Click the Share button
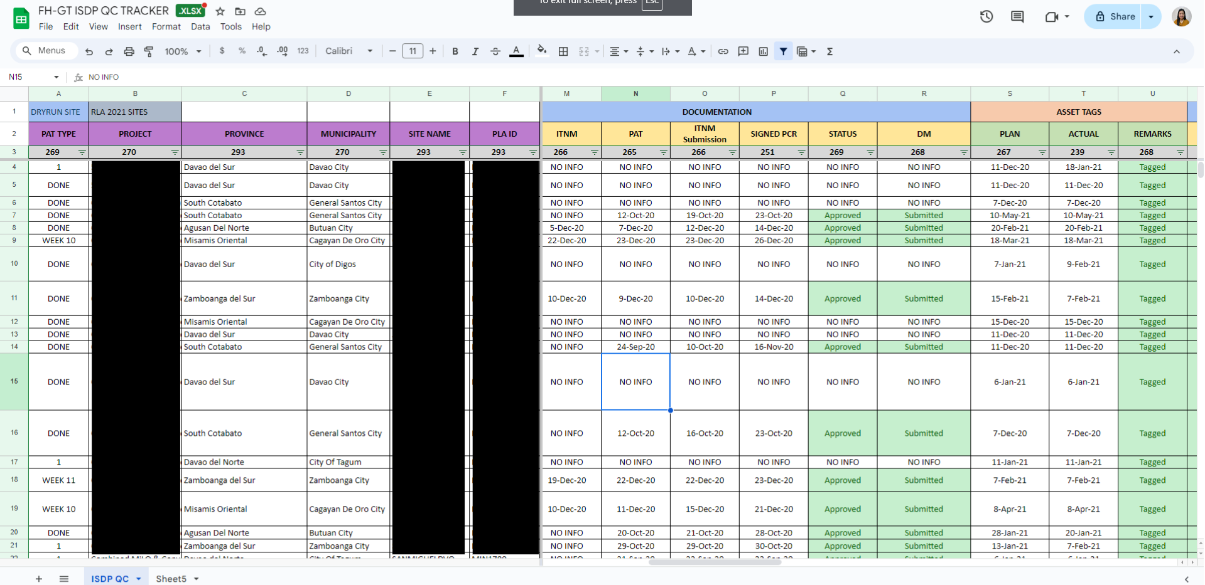This screenshot has height=585, width=1205. [x=1115, y=17]
